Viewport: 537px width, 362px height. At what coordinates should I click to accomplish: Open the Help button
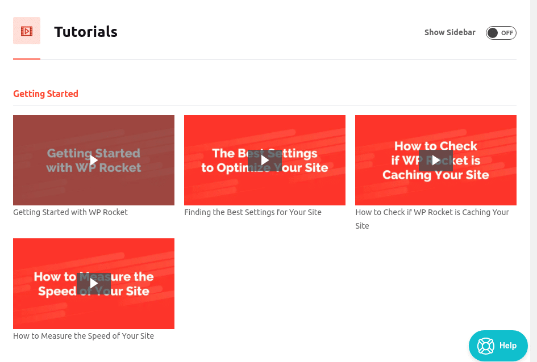tap(498, 346)
